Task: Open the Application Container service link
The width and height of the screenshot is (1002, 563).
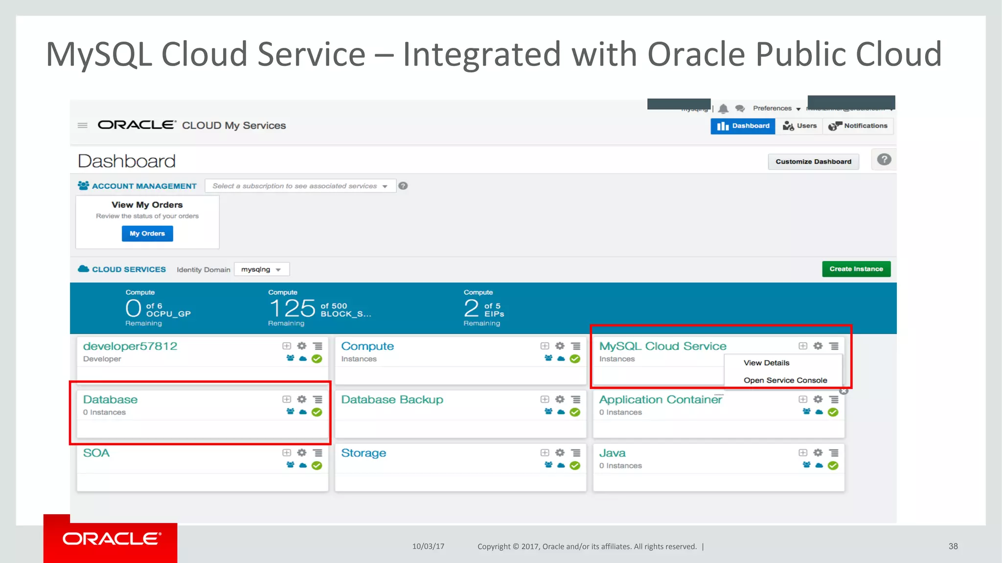Action: tap(660, 399)
